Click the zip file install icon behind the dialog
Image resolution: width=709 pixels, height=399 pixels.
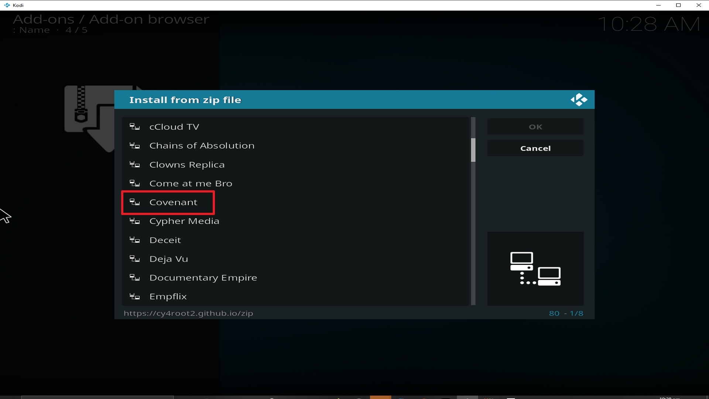tap(89, 118)
